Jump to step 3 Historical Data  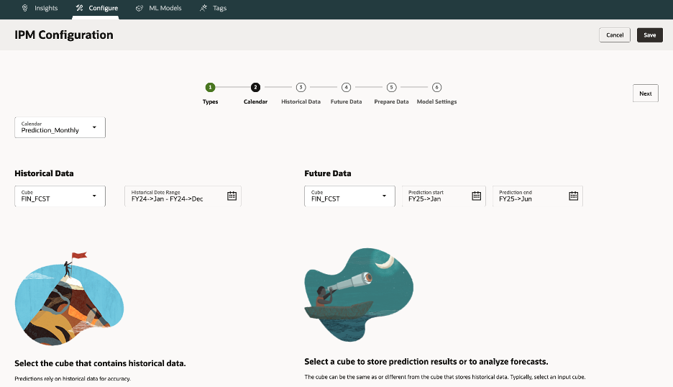point(301,87)
